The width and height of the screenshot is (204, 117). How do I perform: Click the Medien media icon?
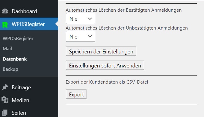coord(5,100)
